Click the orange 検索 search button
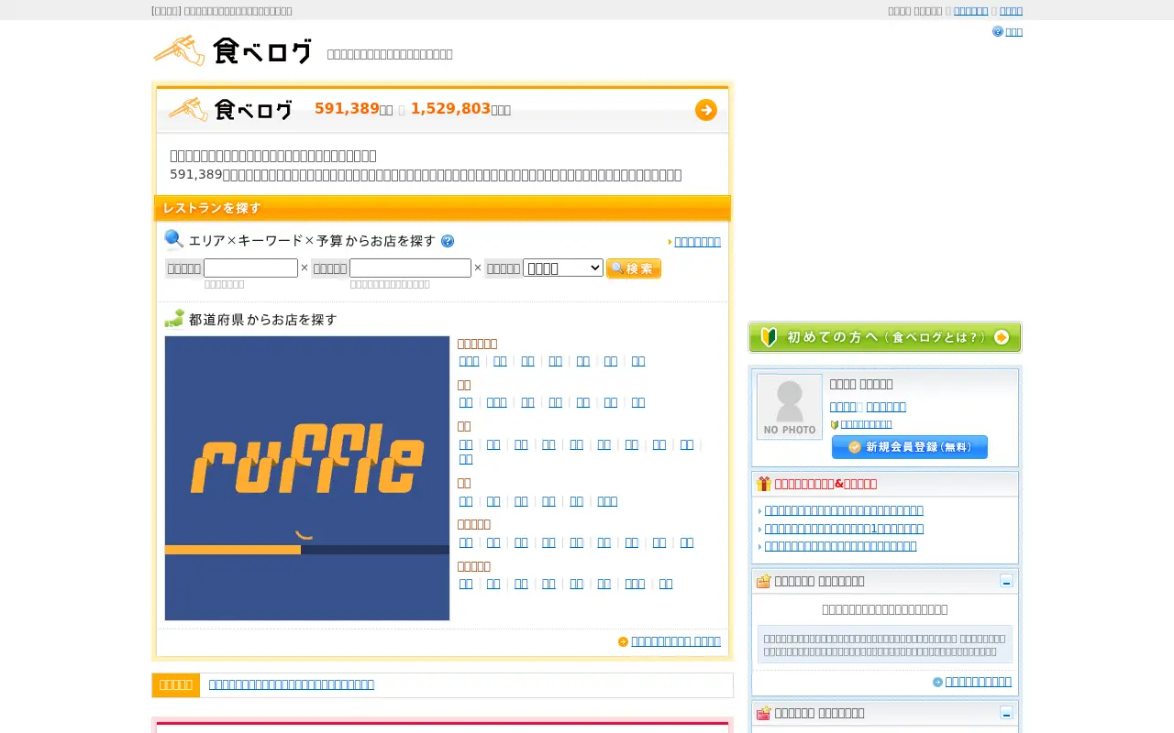1174x733 pixels. coord(634,268)
